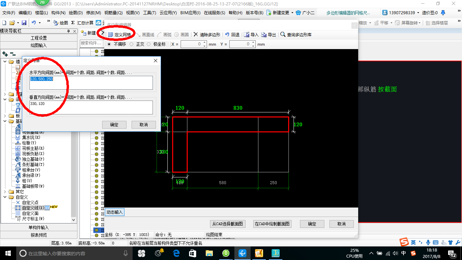Click 动态输入 tab
The image size is (462, 260).
tap(114, 212)
